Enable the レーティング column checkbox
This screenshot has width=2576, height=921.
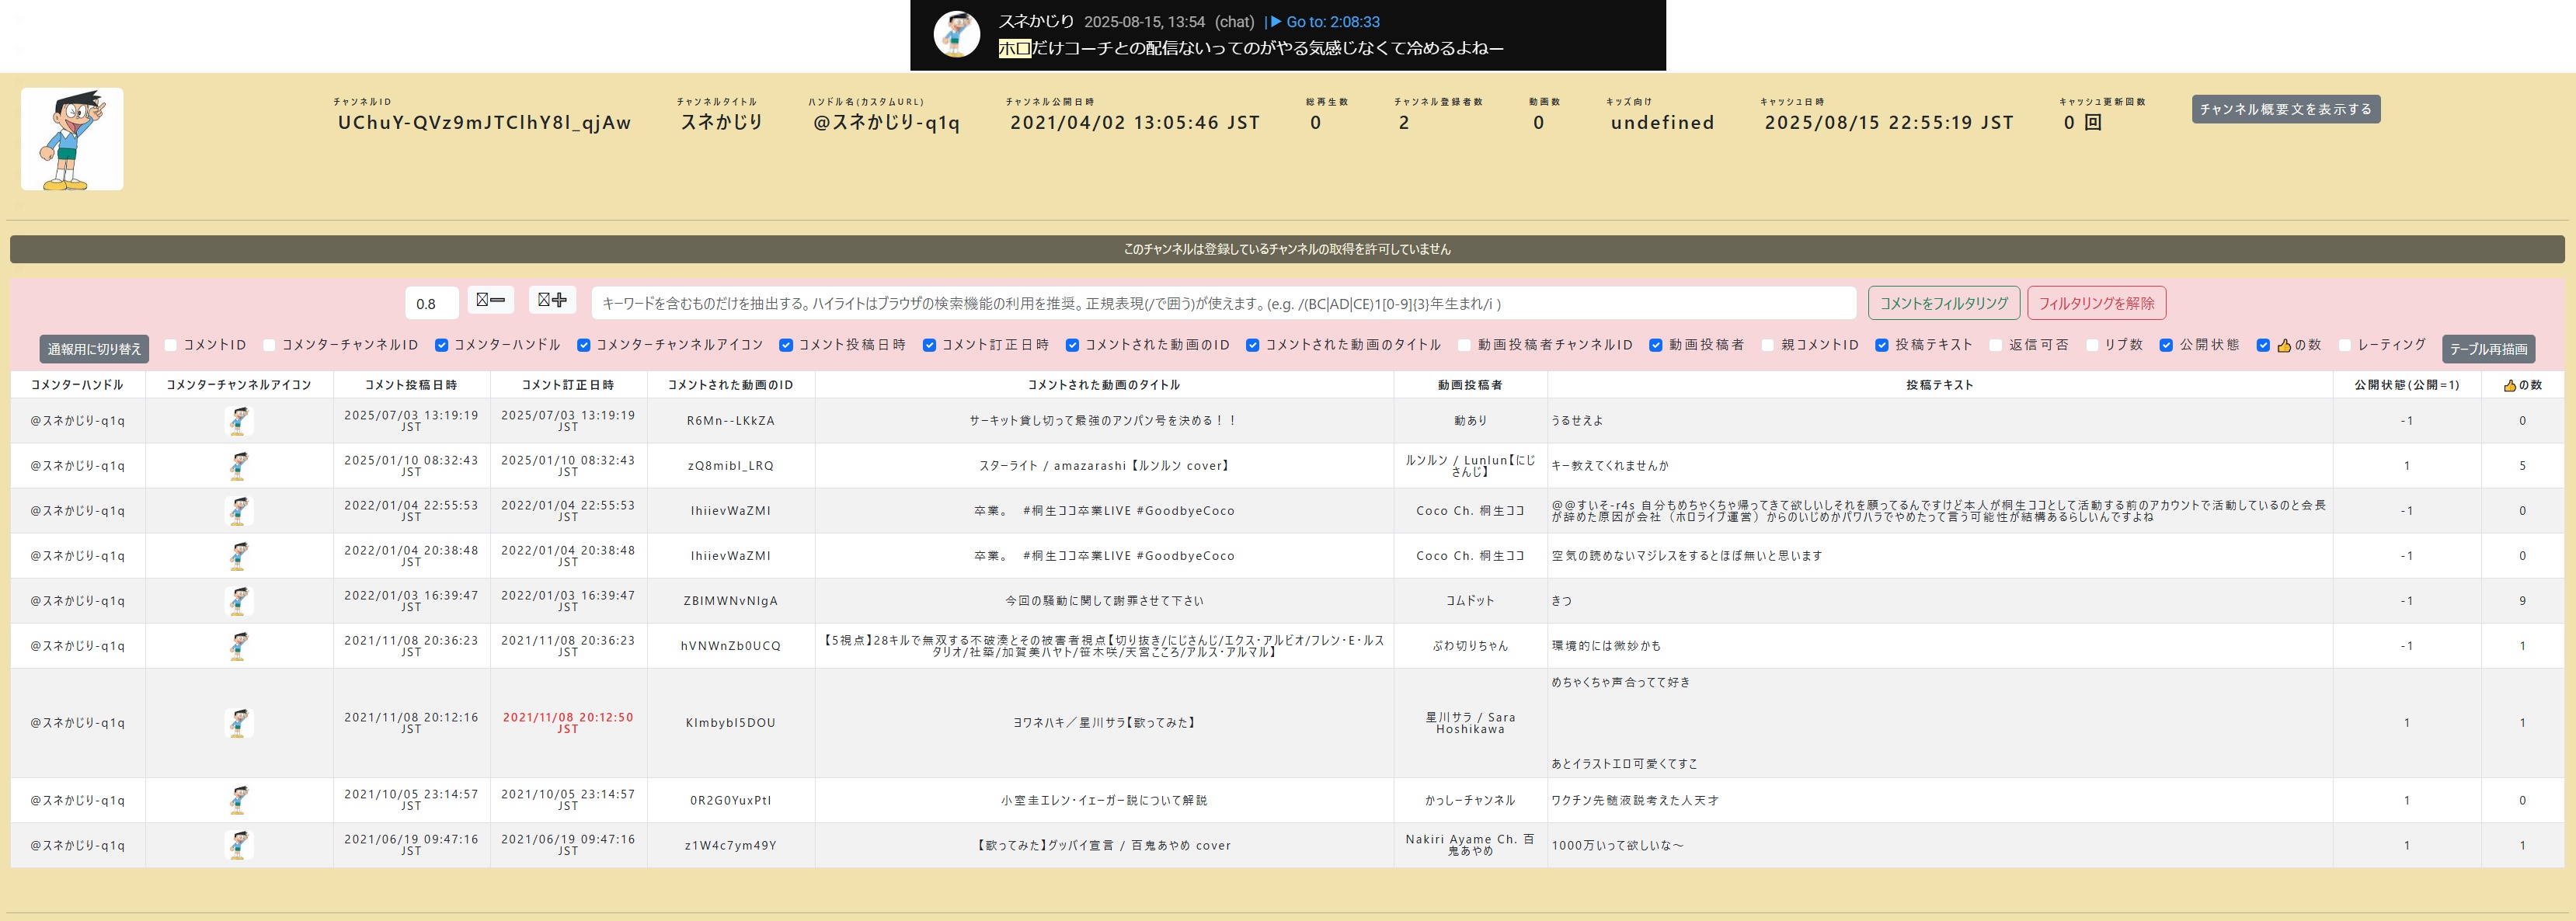click(2344, 345)
